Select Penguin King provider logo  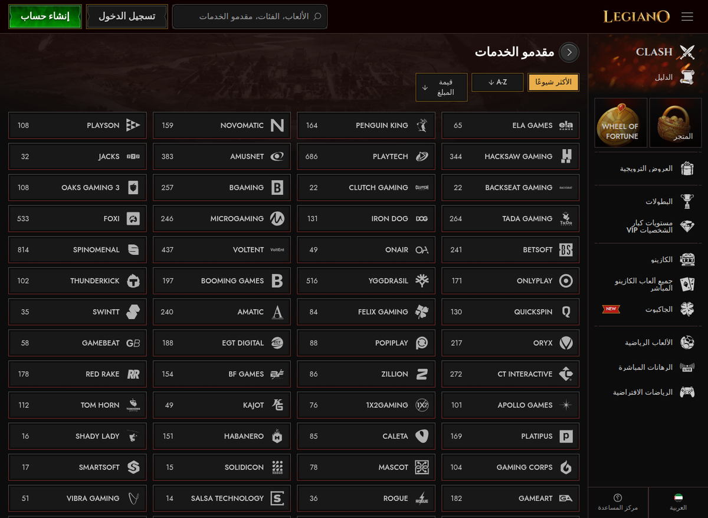pos(422,126)
